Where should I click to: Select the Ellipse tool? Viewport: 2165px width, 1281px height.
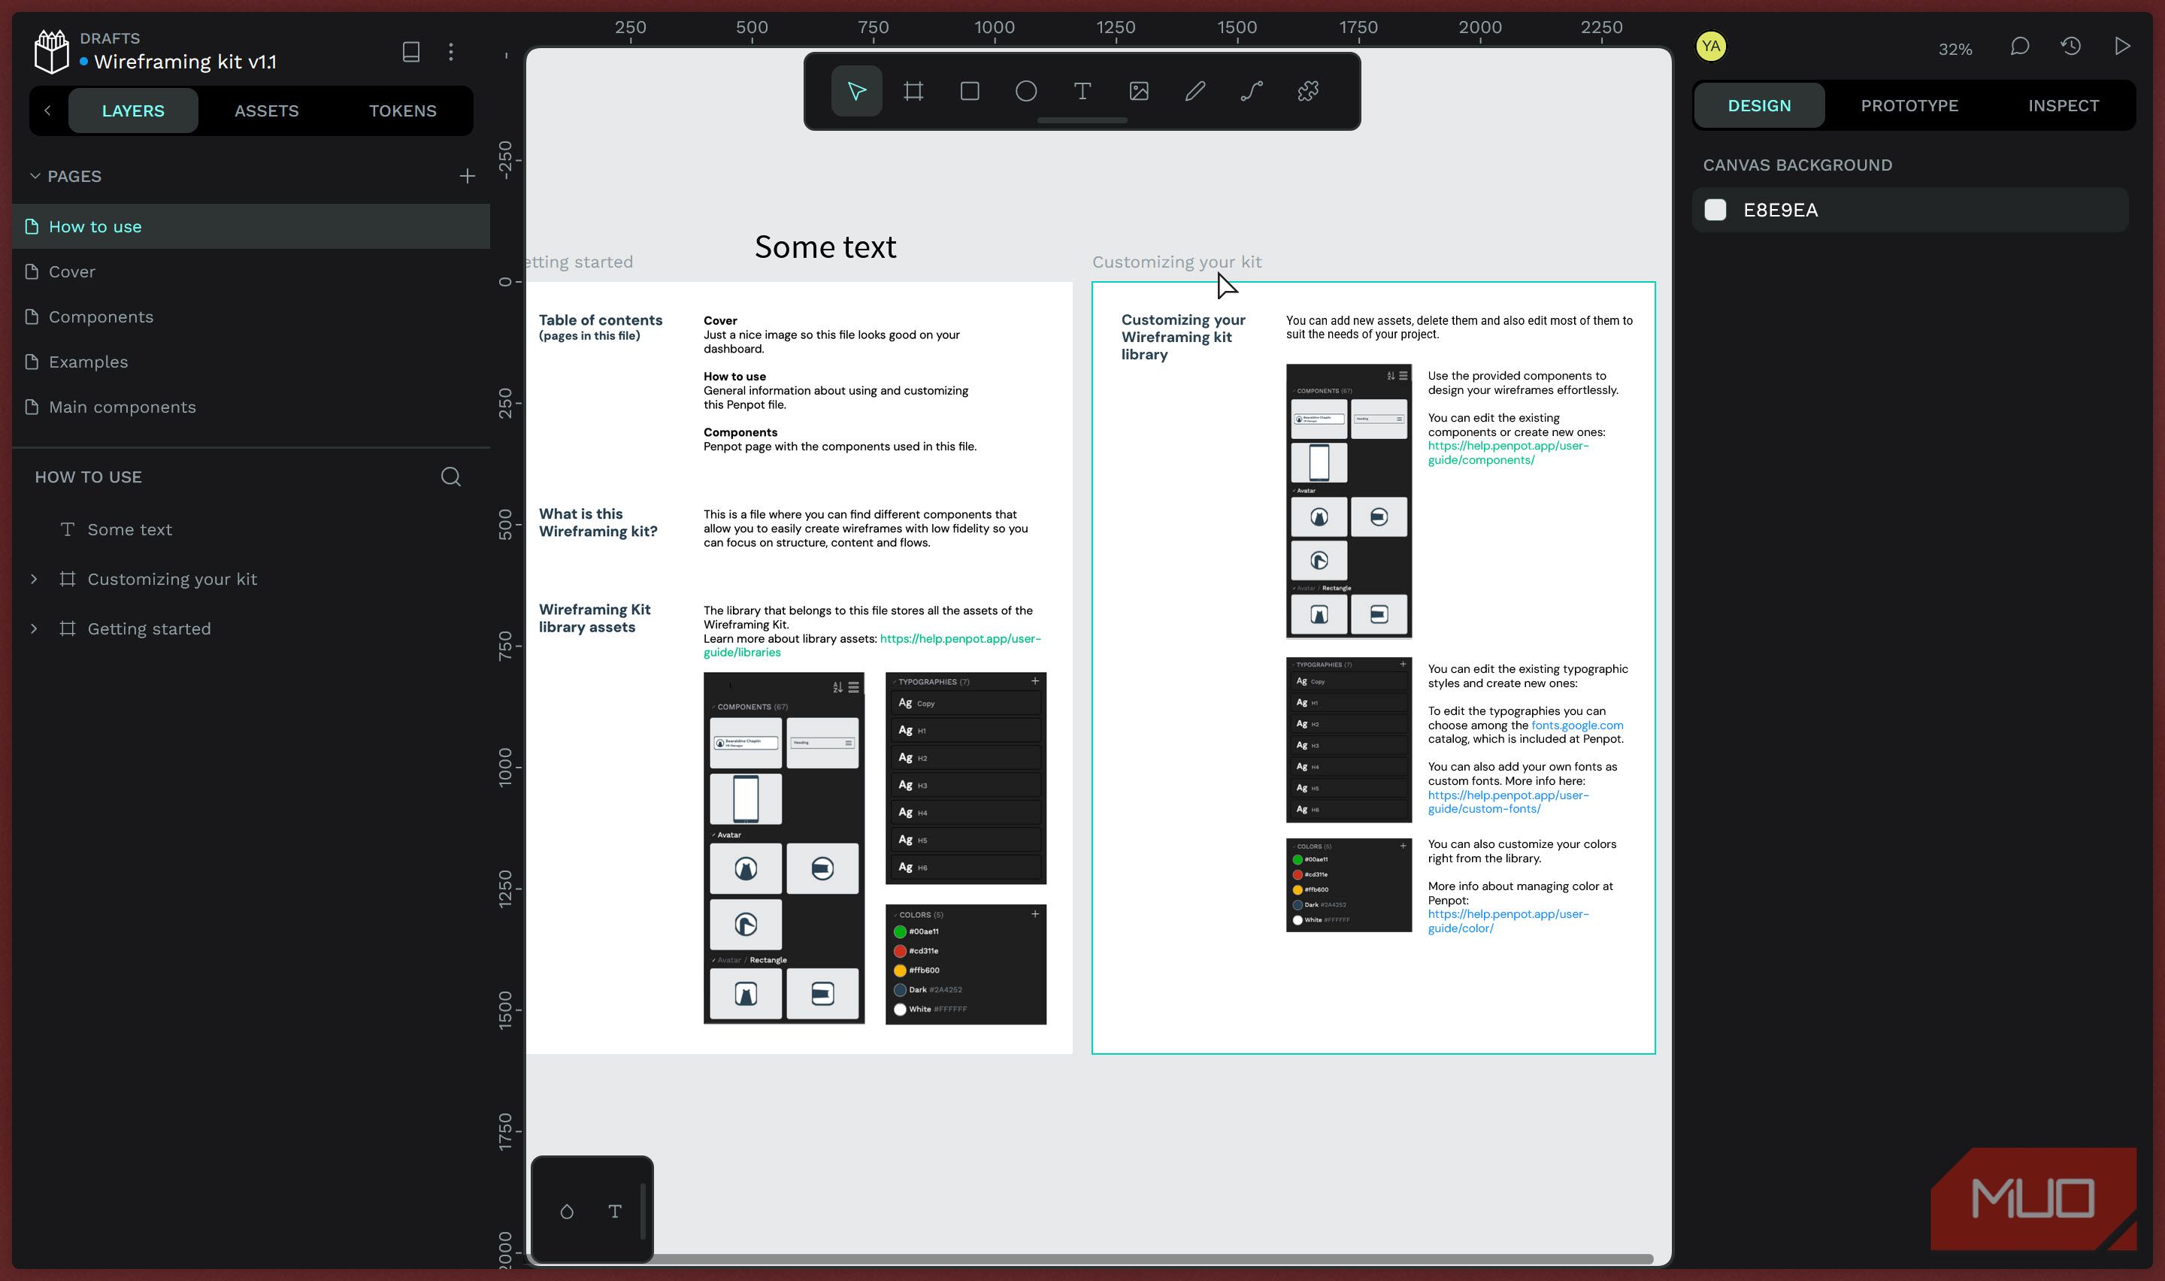(1026, 91)
